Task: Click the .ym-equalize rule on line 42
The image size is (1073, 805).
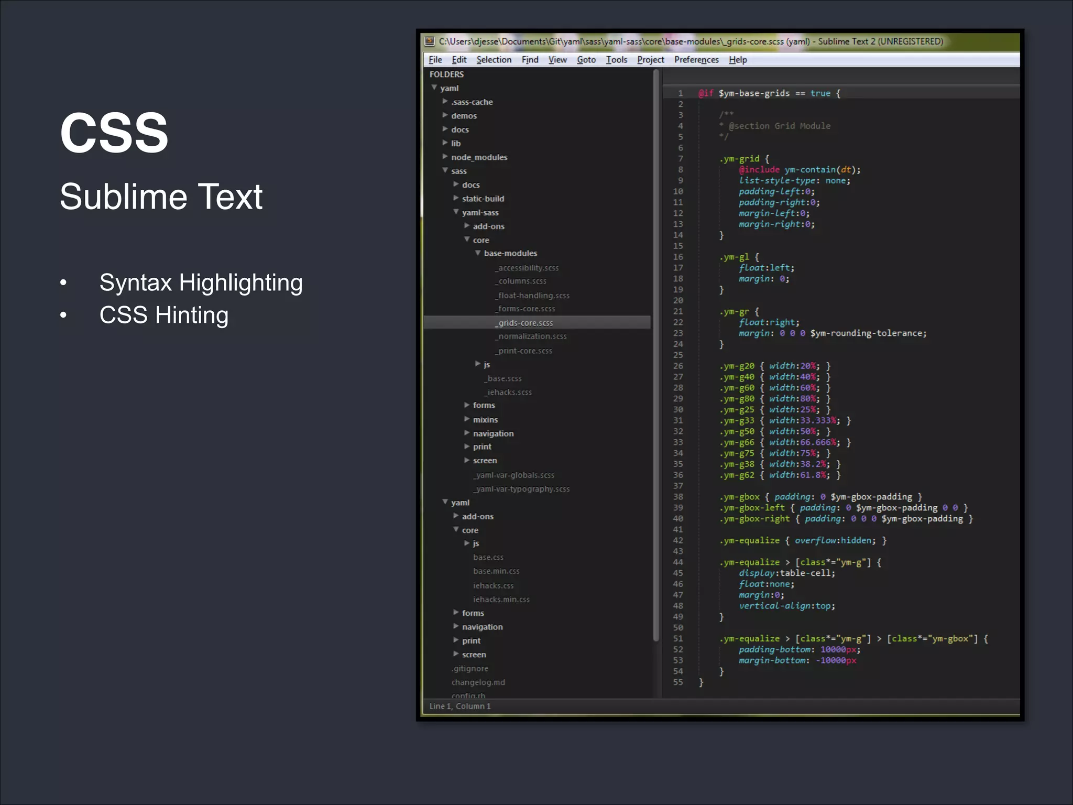Action: [803, 540]
